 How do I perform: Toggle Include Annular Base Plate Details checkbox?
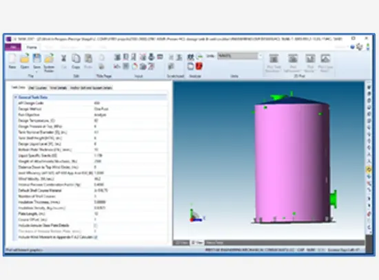tap(96, 226)
